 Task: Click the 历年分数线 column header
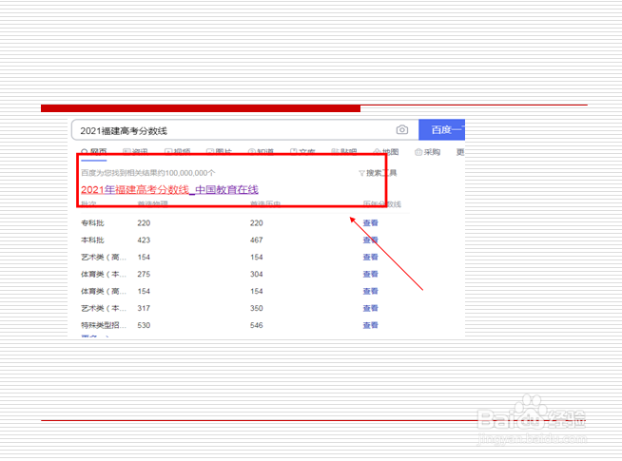382,203
